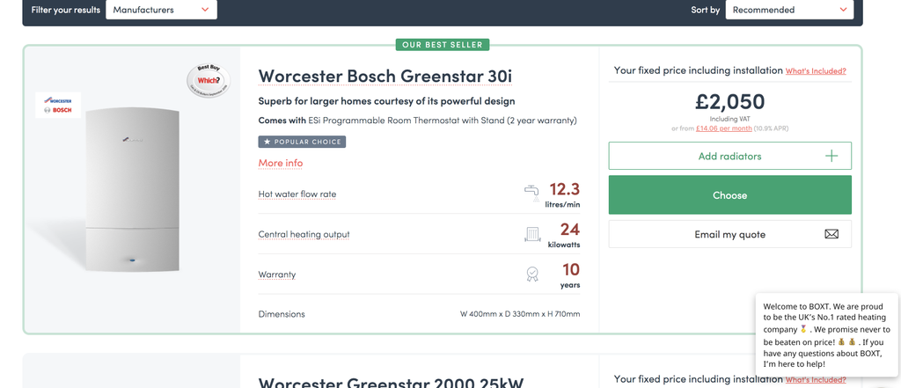Click the Add radiators button
Viewport: 901px width, 388px height.
[729, 156]
